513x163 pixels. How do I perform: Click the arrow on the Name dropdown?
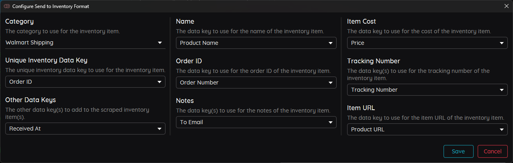[x=331, y=43]
